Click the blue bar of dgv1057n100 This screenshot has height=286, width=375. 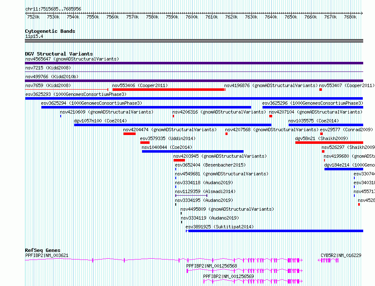pyautogui.click(x=173, y=125)
